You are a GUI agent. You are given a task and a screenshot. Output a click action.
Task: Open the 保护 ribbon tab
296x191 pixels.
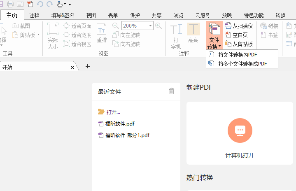click(135, 15)
